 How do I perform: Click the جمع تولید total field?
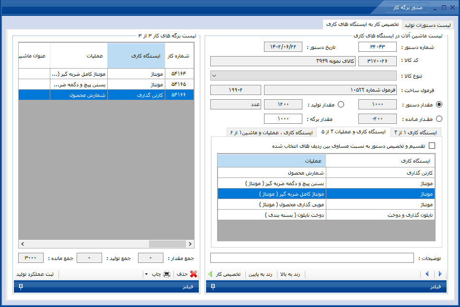click(89, 258)
